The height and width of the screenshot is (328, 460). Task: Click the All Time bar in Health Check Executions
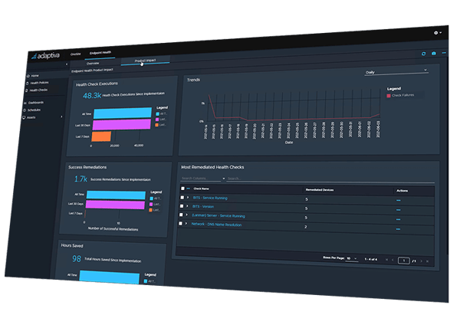(x=123, y=113)
